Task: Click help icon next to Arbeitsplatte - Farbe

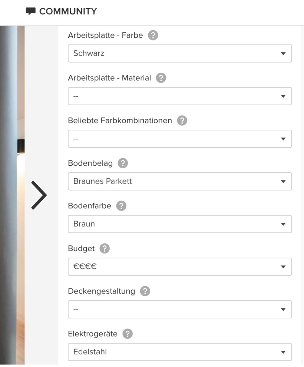Action: pyautogui.click(x=153, y=36)
